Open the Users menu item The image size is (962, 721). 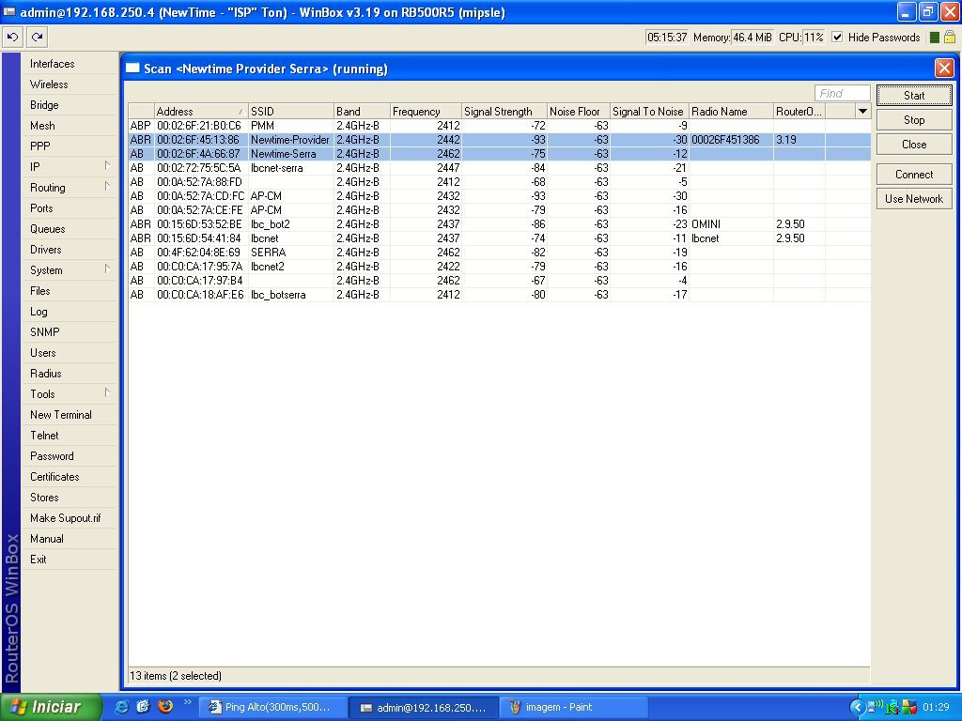[70, 353]
